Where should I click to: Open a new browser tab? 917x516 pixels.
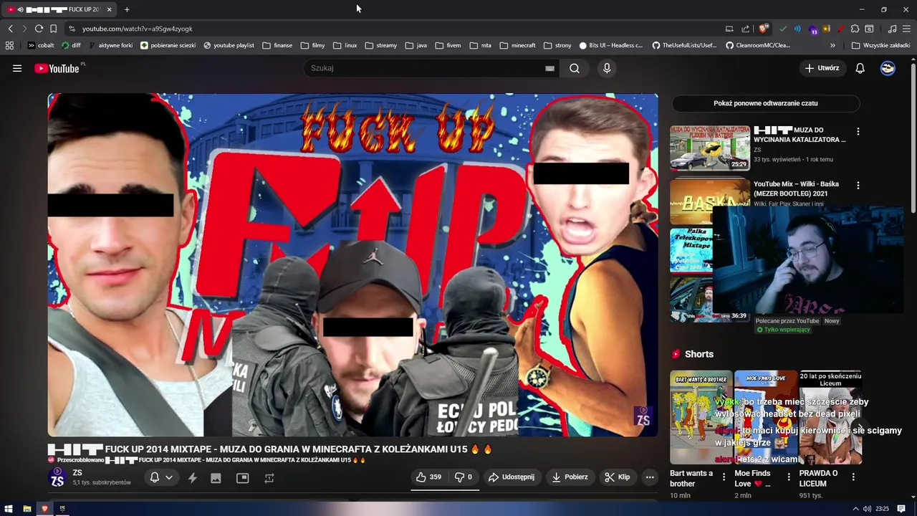[x=127, y=9]
